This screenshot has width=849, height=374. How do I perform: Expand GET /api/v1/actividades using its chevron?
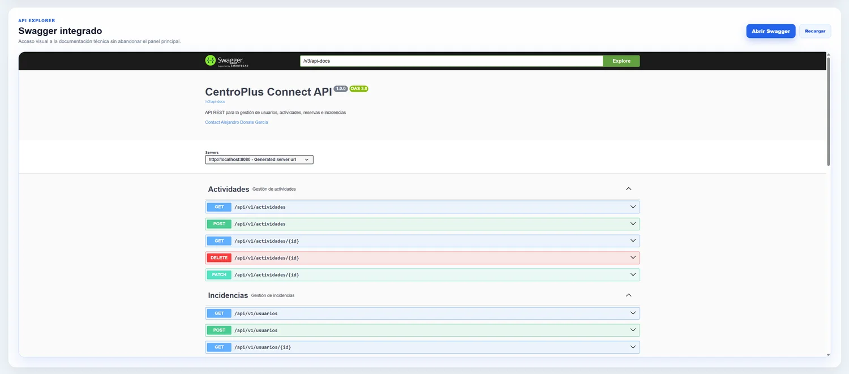click(633, 207)
